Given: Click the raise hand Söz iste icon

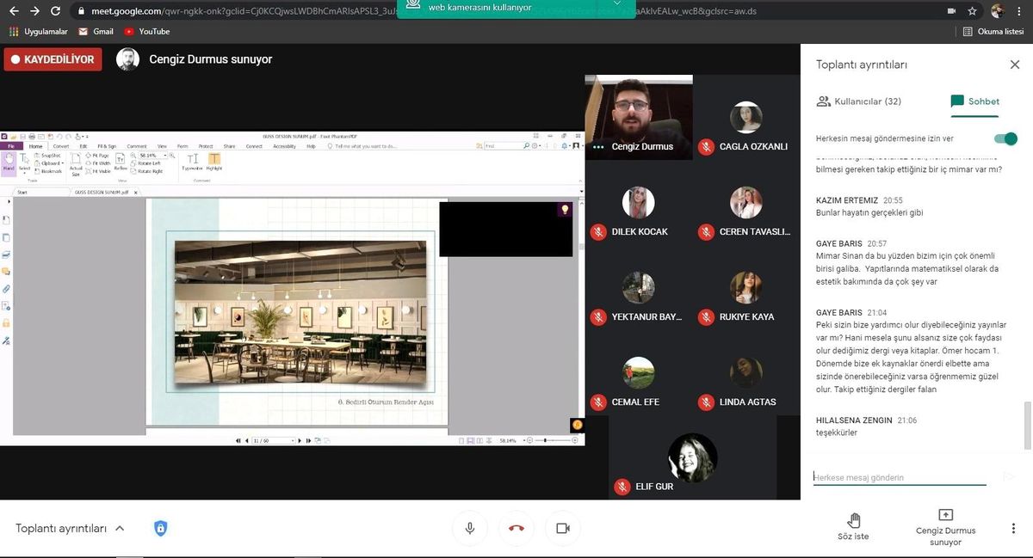Looking at the screenshot, I should coord(854,520).
